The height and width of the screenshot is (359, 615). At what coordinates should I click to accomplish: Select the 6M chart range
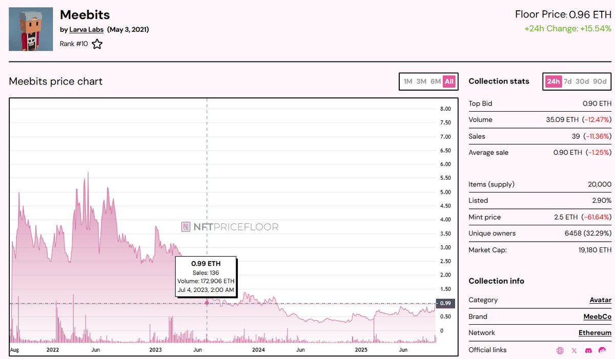point(436,81)
